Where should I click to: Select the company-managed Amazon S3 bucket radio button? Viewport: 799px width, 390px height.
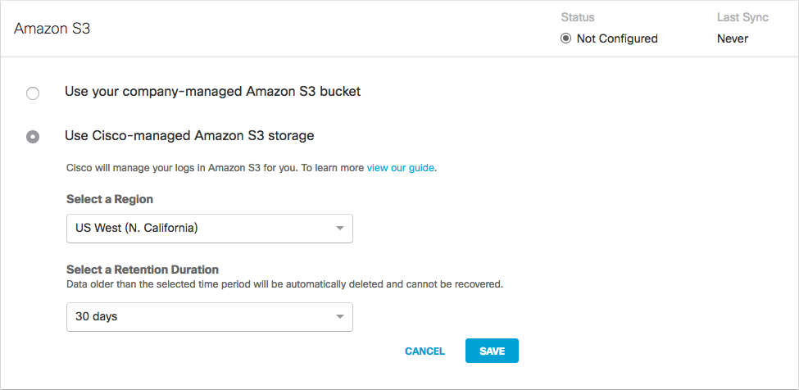point(33,93)
